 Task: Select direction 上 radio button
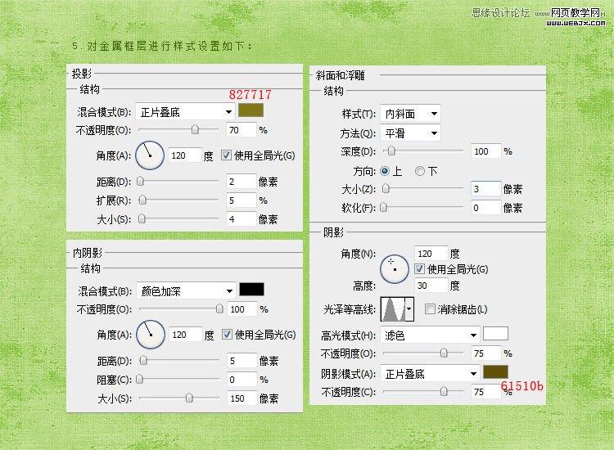tap(385, 171)
